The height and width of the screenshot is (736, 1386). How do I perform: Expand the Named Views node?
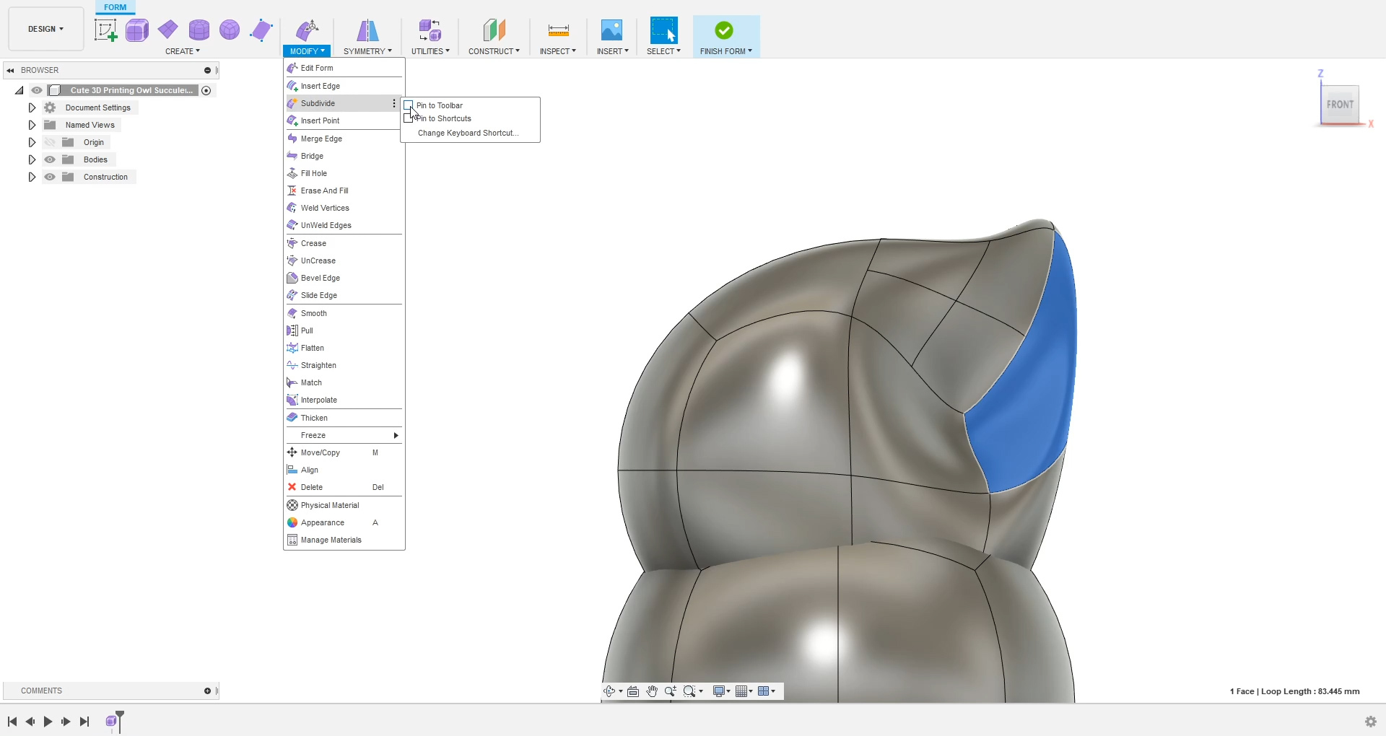32,125
